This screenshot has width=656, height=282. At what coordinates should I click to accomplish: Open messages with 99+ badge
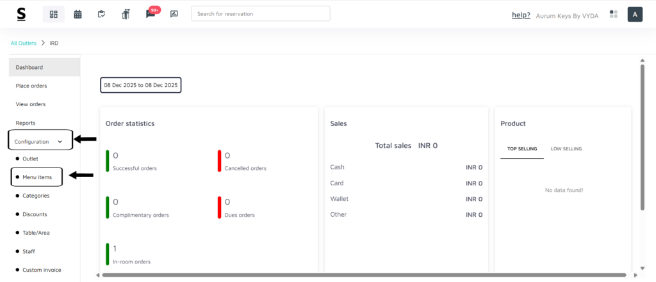pyautogui.click(x=151, y=13)
